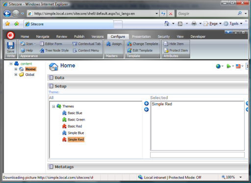Select Basic Blue theme

coord(75,113)
